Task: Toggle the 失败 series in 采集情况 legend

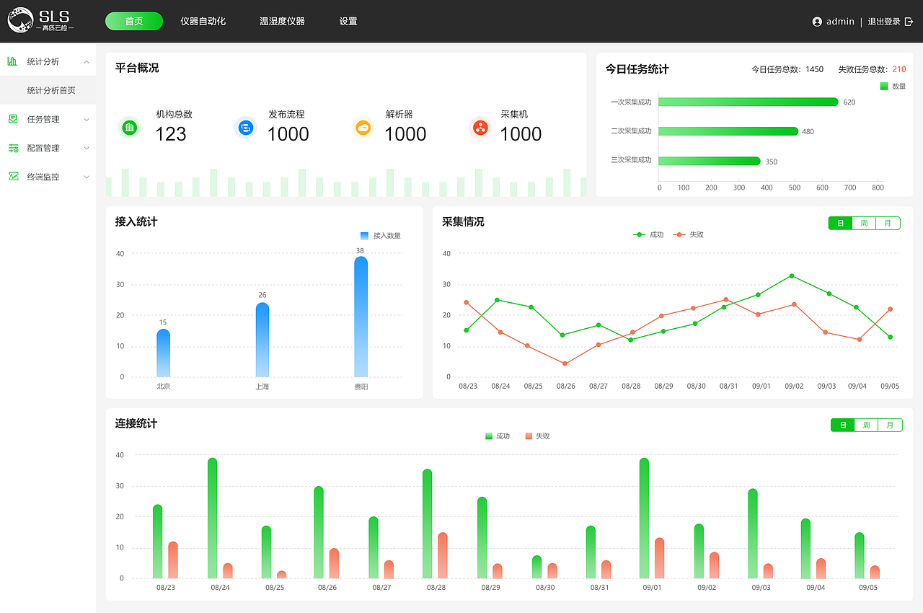Action: click(688, 234)
